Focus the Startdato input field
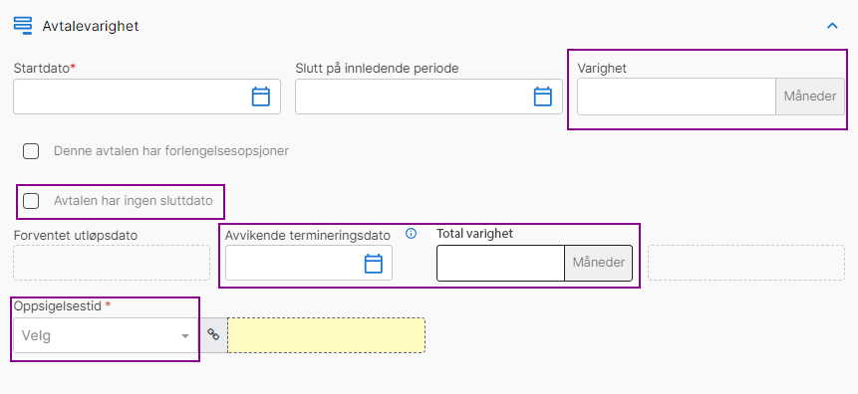Screen dimensions: 858x394 pyautogui.click(x=146, y=97)
